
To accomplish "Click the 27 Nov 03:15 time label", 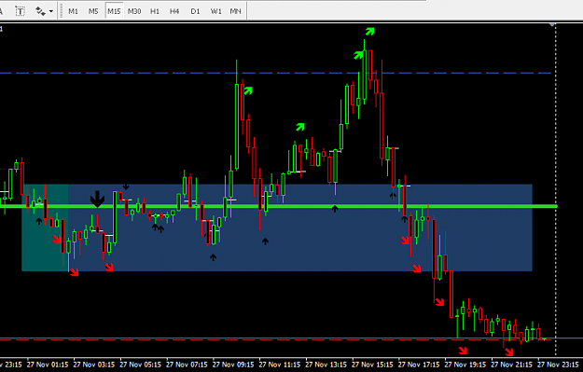I will [x=94, y=365].
